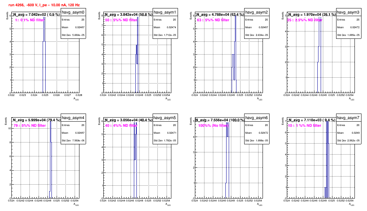Pick the magenta '100%% (No filter)' text

point(213,125)
